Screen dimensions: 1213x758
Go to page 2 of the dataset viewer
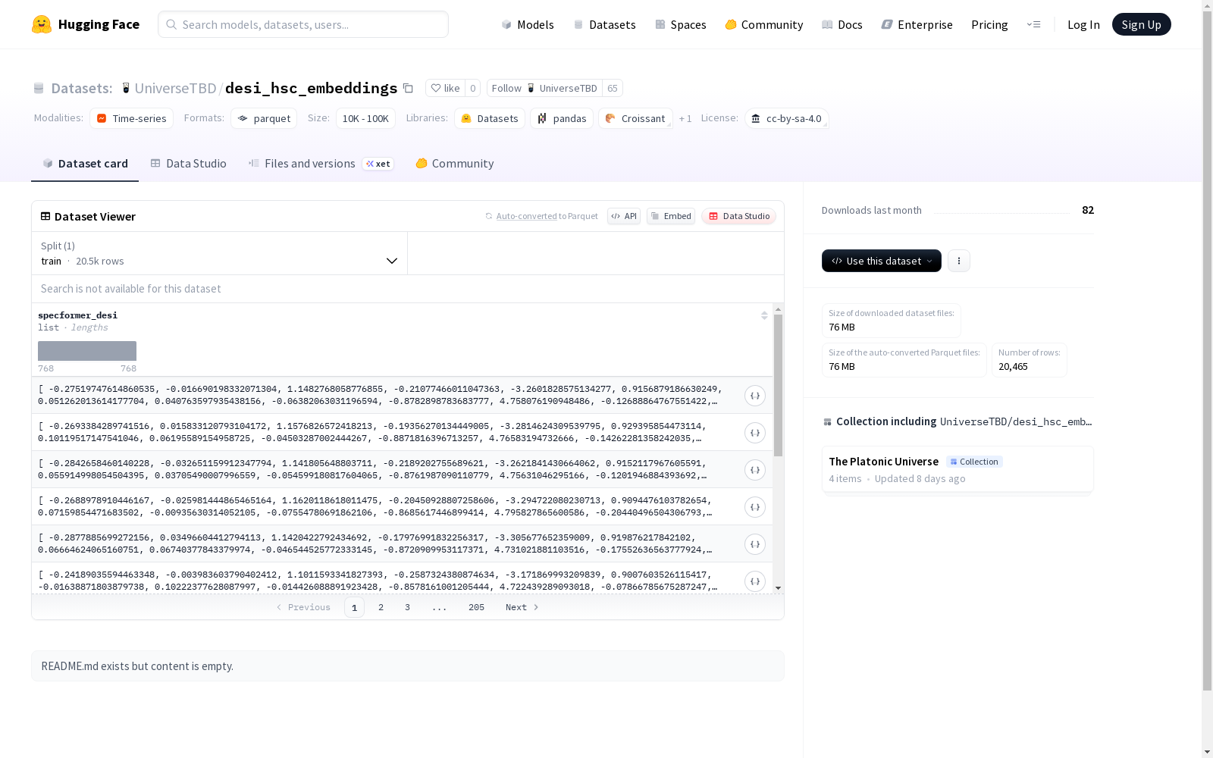pyautogui.click(x=381, y=607)
